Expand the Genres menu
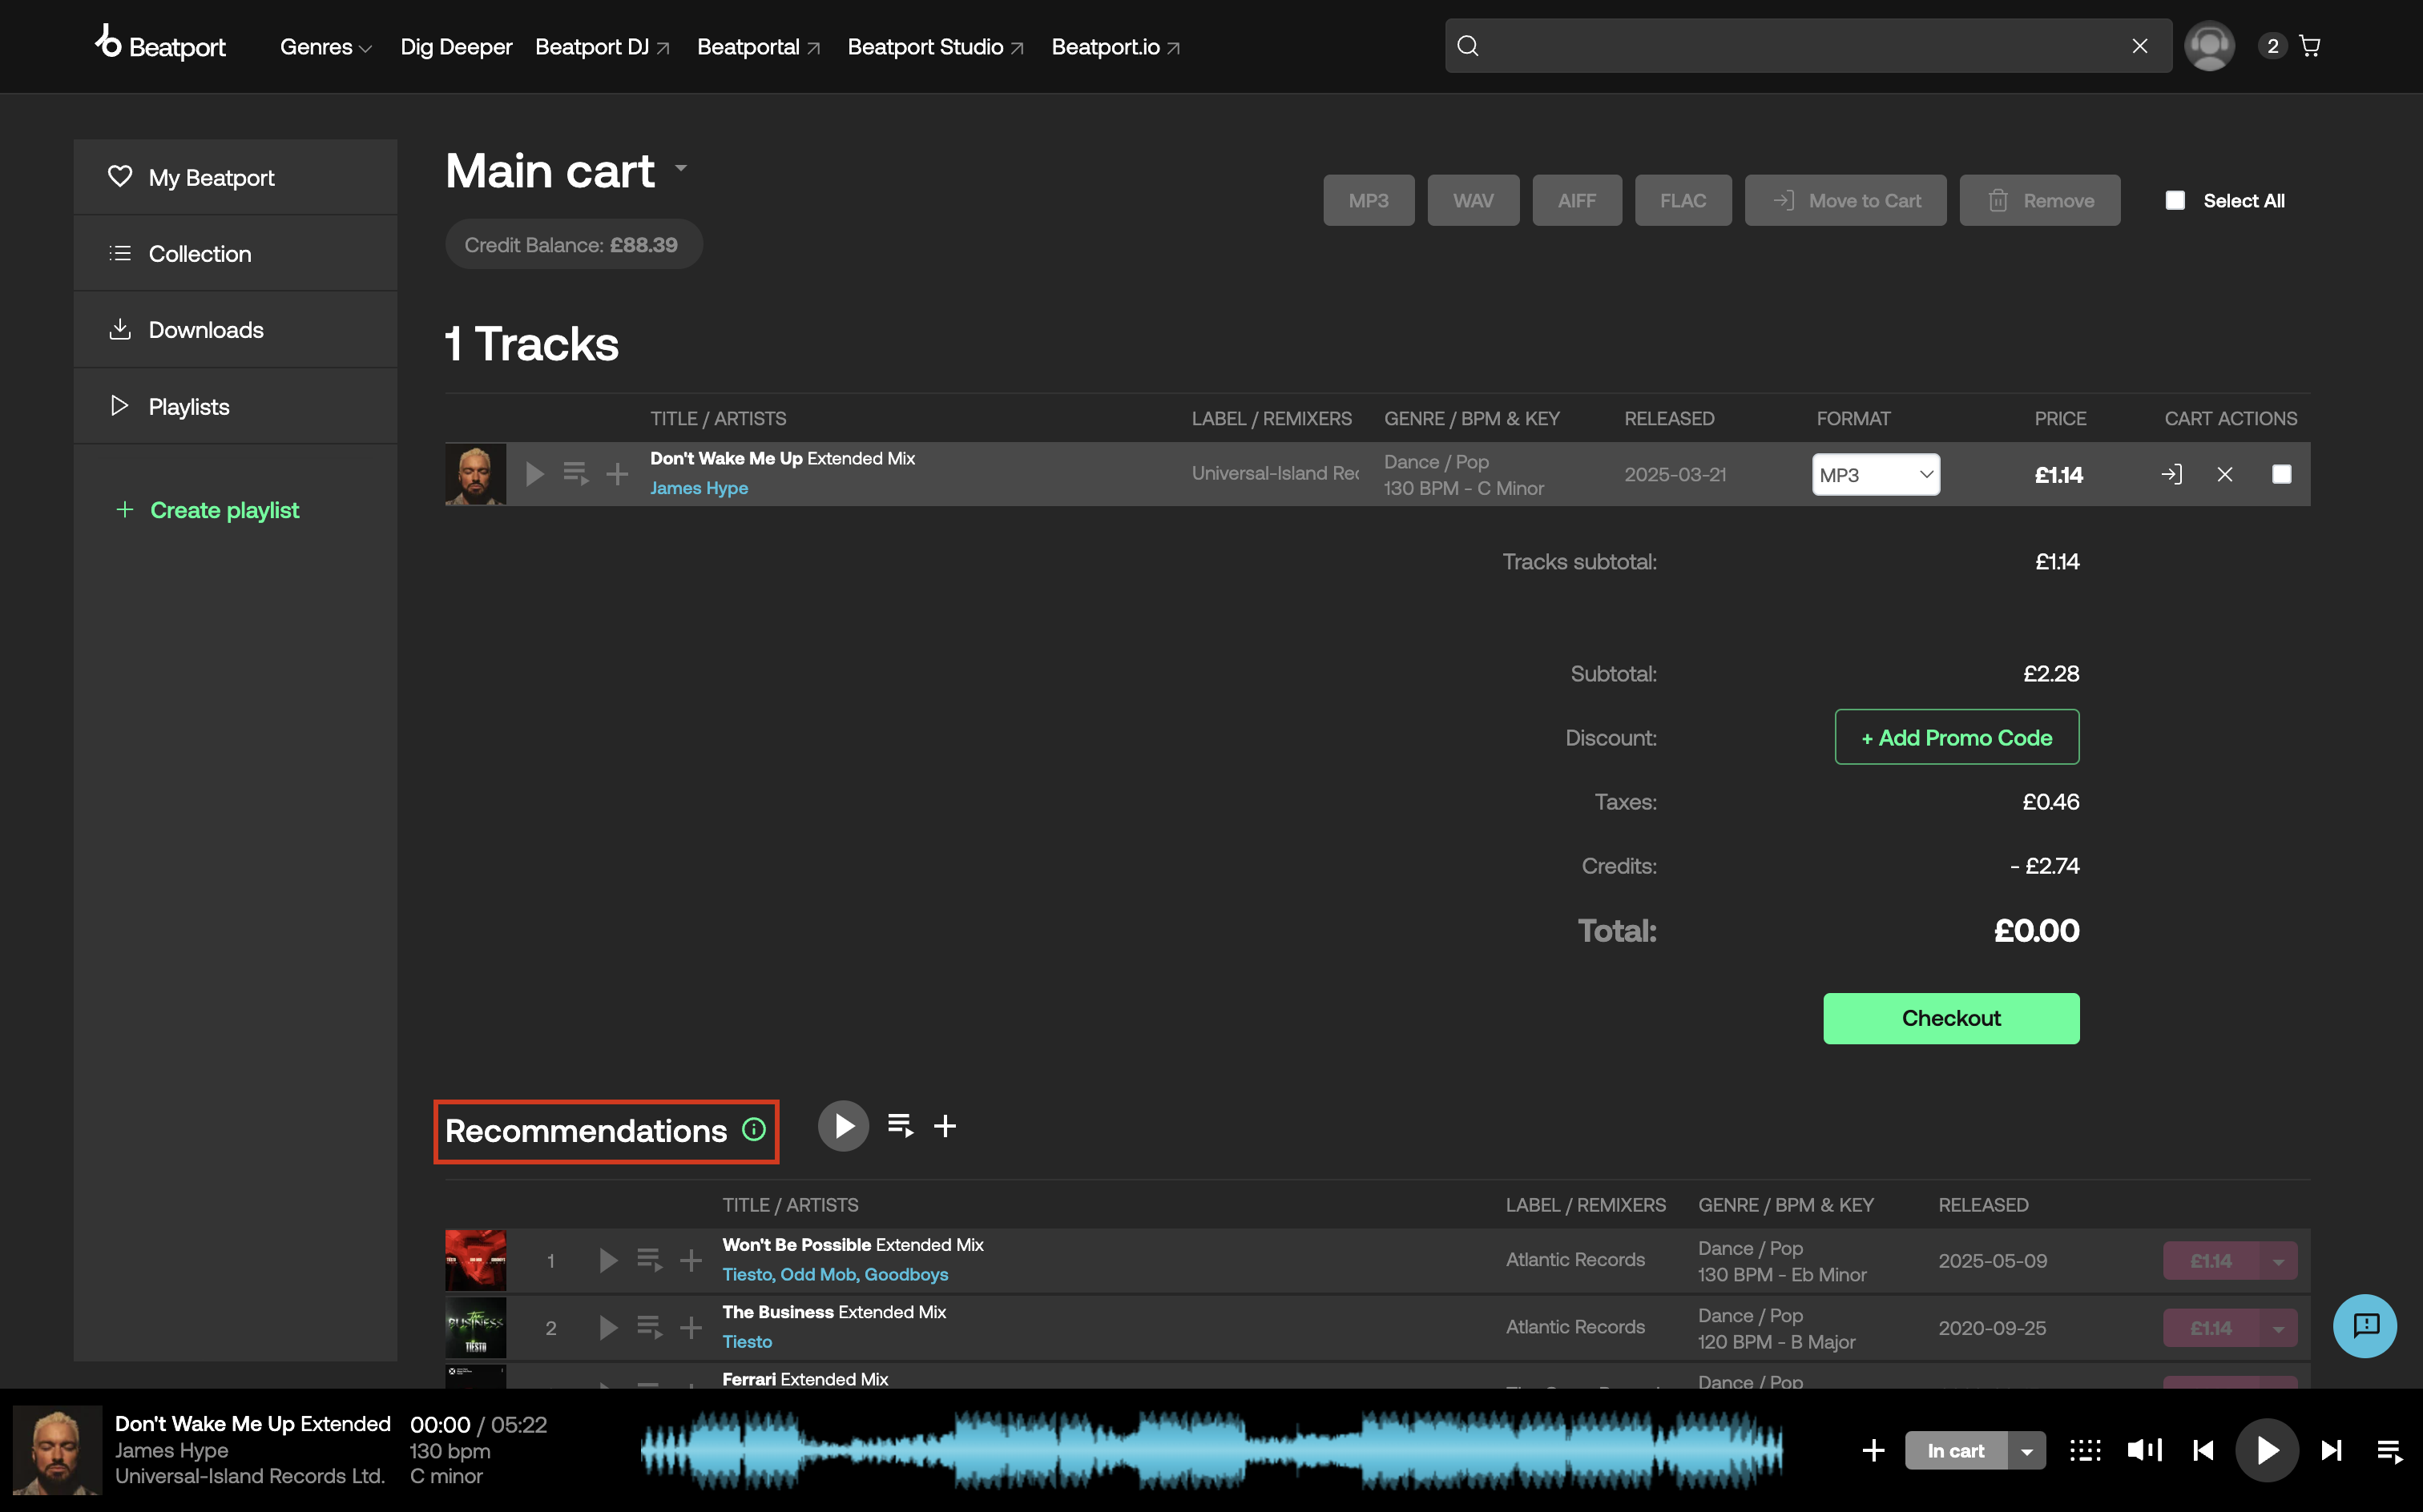The width and height of the screenshot is (2423, 1512). (326, 47)
